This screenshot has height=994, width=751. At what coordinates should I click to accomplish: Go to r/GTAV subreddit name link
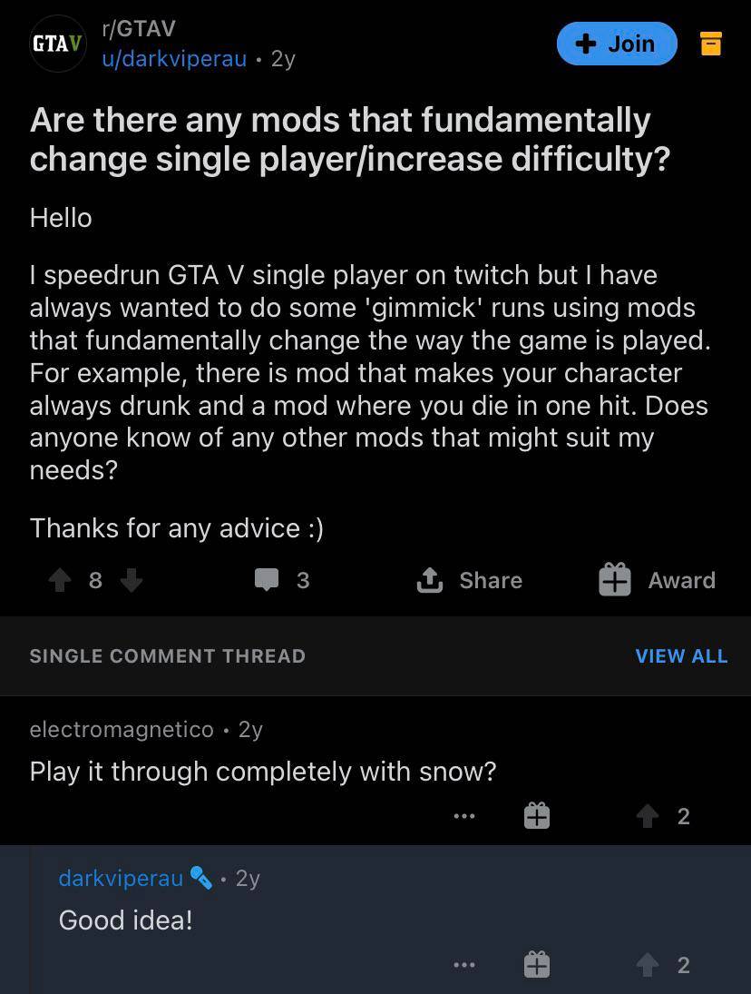(x=139, y=29)
